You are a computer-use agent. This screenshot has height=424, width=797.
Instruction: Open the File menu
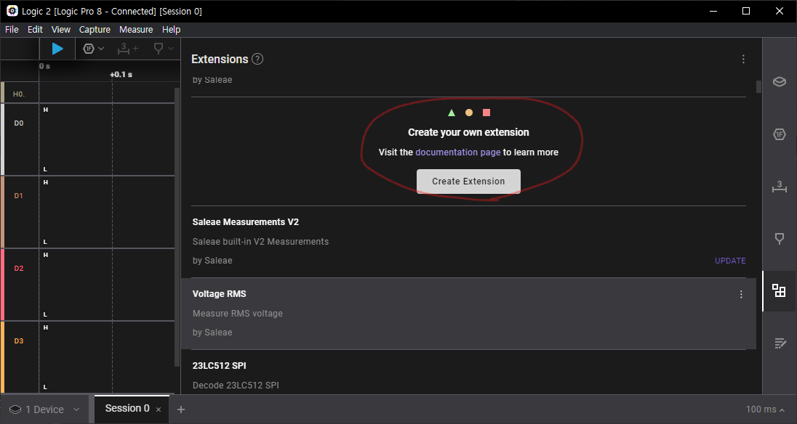tap(12, 30)
